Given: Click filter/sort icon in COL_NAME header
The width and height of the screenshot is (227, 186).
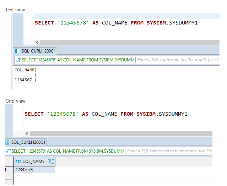Looking at the screenshot, I should pos(51,161).
